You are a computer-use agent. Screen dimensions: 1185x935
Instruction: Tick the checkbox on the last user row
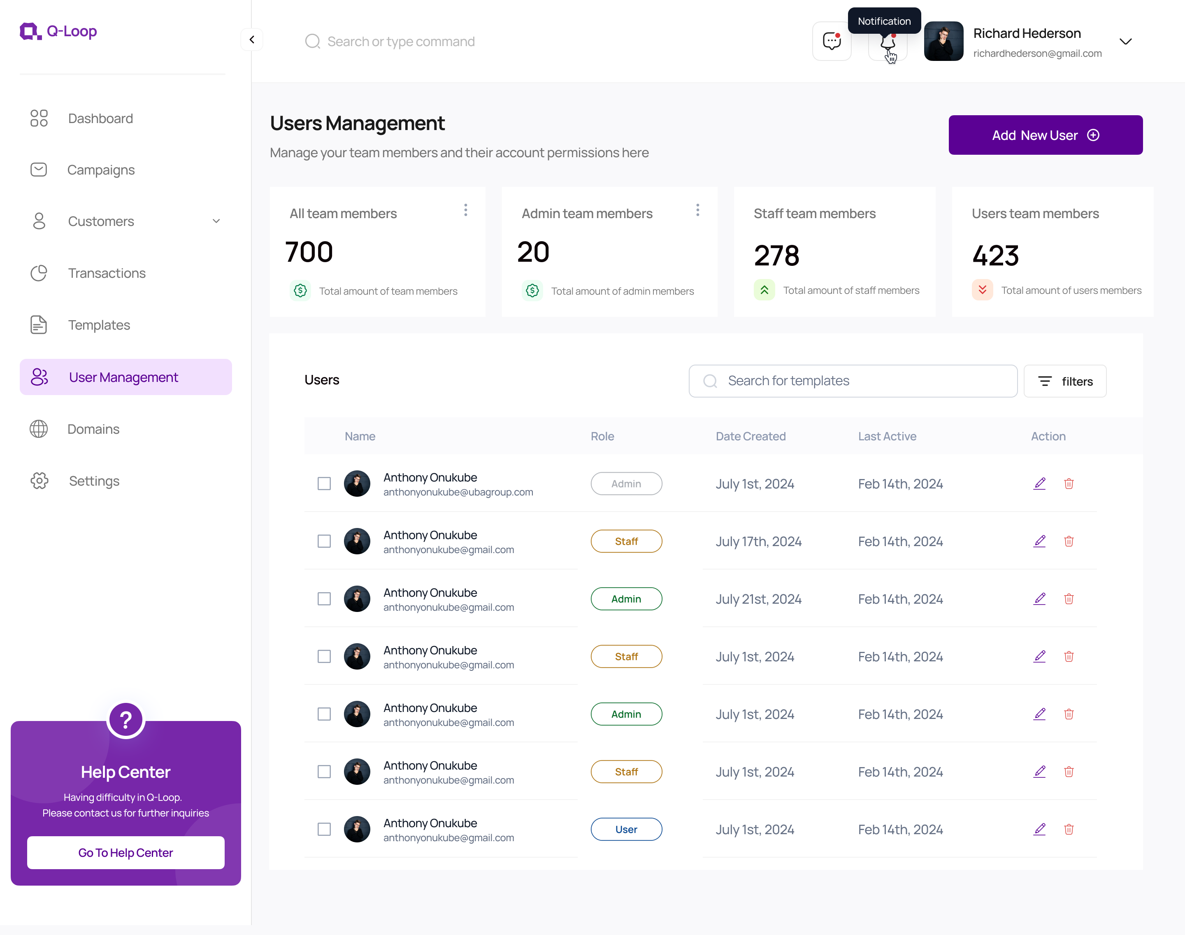[x=324, y=829]
